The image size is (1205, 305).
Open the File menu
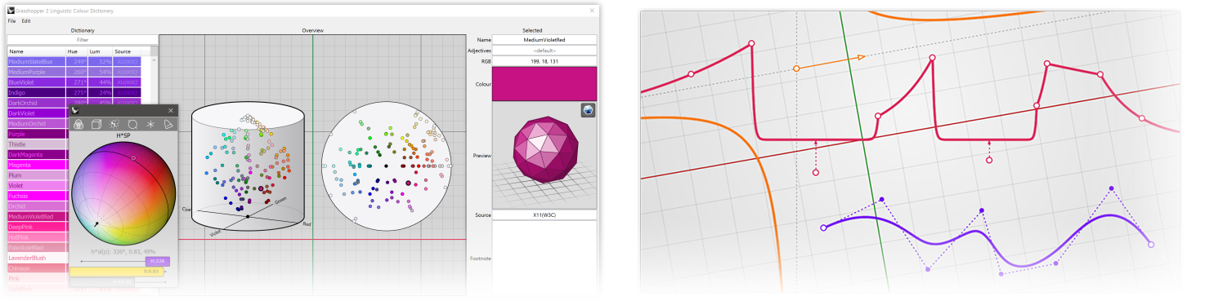click(11, 20)
